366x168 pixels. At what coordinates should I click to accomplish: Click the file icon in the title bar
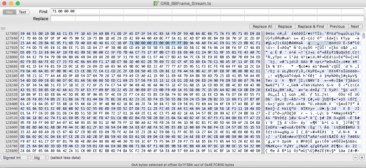(x=156, y=4)
